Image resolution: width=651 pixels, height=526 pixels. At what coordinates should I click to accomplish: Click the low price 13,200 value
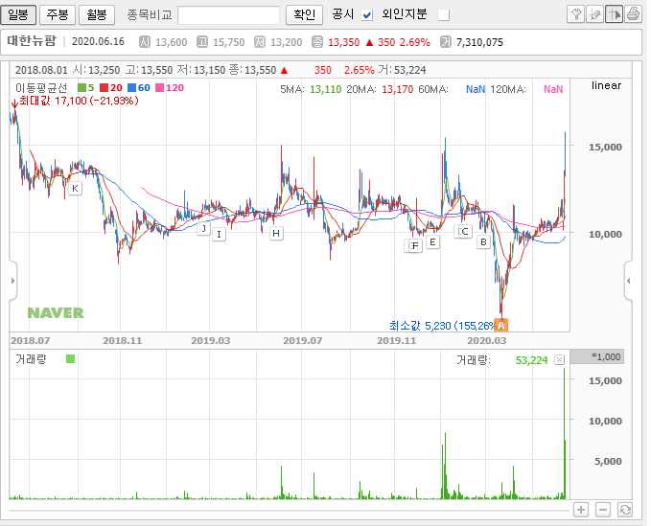click(x=286, y=42)
